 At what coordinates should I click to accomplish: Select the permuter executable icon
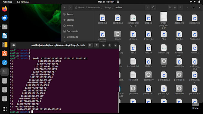(x=179, y=88)
